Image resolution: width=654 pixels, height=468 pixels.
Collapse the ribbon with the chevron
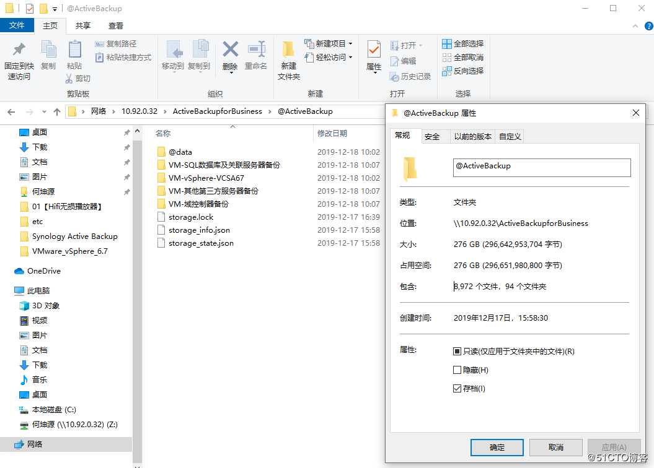point(635,26)
